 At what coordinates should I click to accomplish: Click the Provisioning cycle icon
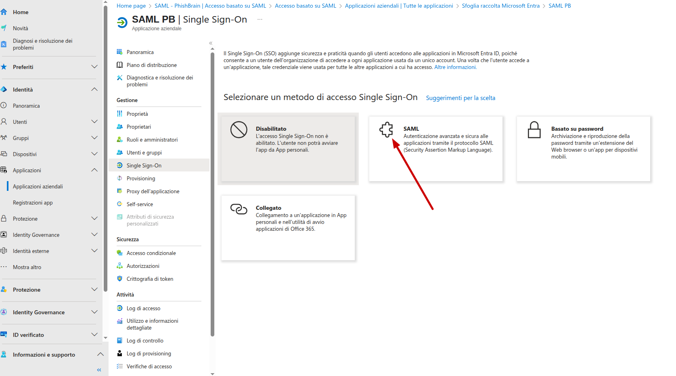pos(119,178)
